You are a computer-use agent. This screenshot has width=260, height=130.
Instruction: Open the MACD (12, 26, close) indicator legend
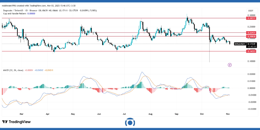(13, 70)
